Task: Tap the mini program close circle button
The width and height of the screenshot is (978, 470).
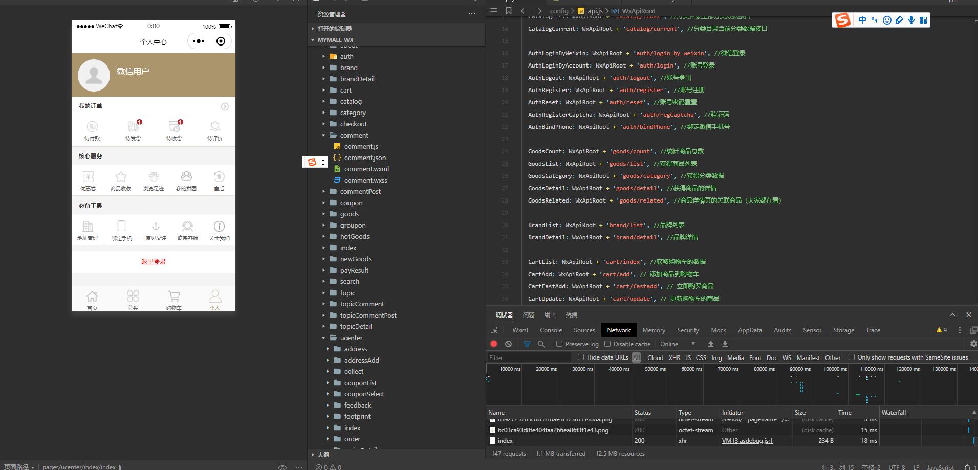Action: pos(221,41)
